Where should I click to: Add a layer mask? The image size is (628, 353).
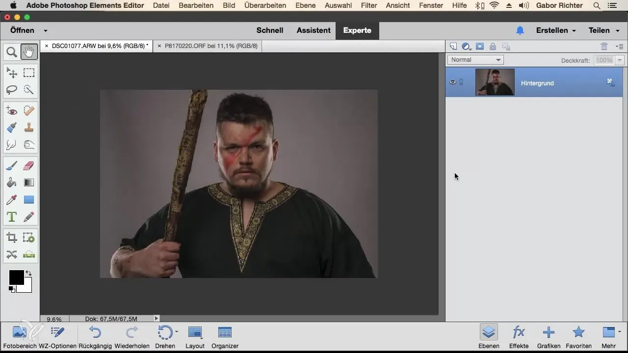(480, 47)
